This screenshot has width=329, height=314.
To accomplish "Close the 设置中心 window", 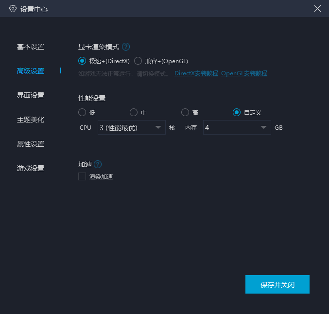I will (x=317, y=9).
